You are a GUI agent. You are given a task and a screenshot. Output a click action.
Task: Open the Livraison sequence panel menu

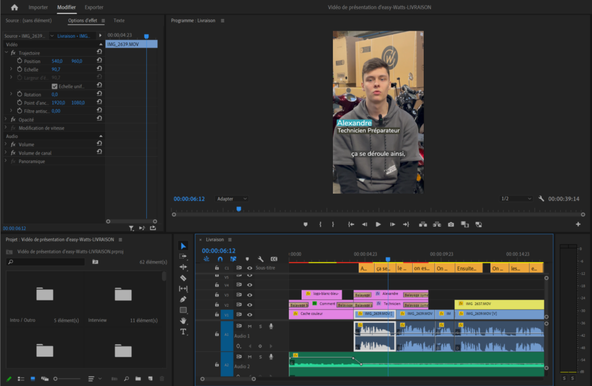[x=230, y=240]
